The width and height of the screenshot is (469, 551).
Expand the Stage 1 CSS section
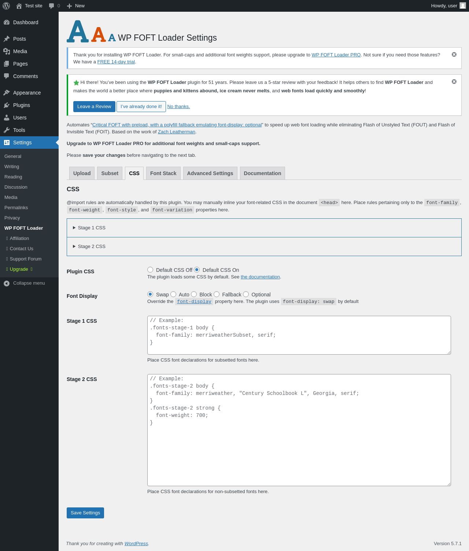[x=89, y=228]
